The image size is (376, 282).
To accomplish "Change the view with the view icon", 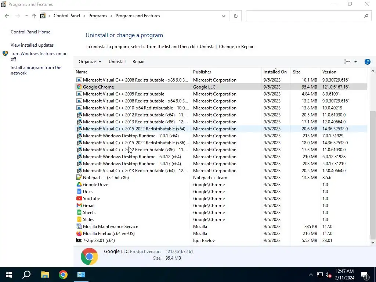I will click(x=347, y=62).
